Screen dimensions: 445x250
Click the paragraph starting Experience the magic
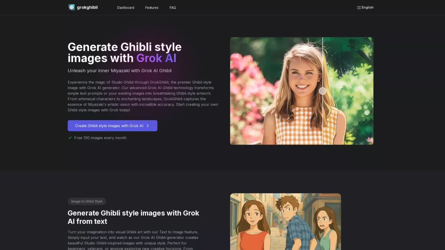(x=143, y=96)
